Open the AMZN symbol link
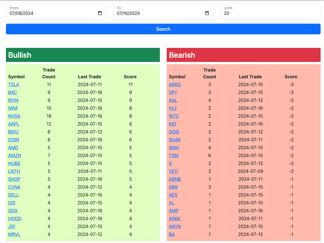Screen dimensions: 324x243 point(15,155)
